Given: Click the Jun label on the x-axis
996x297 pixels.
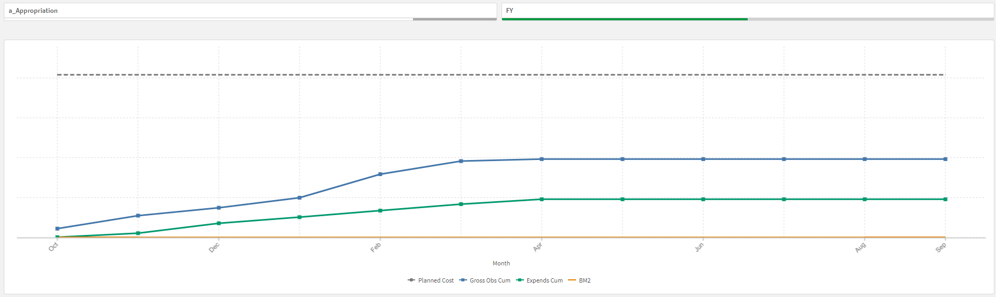Looking at the screenshot, I should [x=699, y=247].
